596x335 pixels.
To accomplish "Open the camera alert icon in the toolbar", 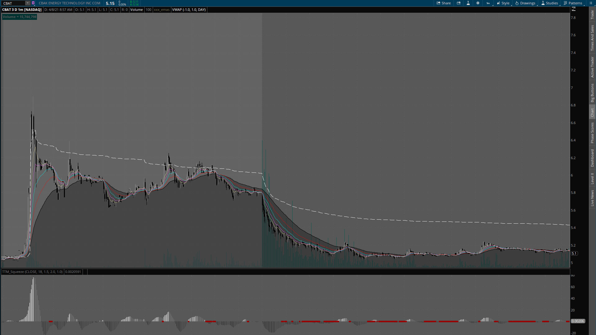I will point(458,3).
